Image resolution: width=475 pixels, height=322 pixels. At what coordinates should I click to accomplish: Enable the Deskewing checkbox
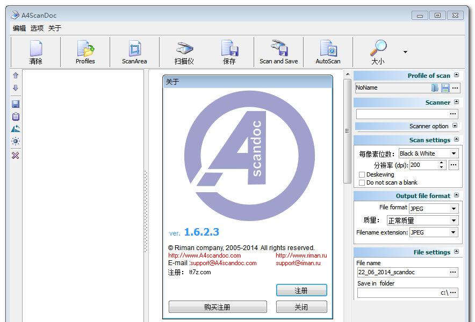click(362, 174)
